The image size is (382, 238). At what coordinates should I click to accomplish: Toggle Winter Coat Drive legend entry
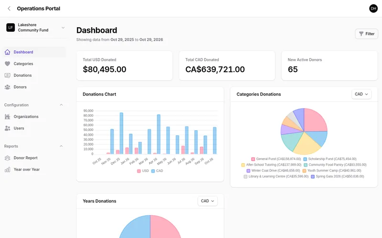(273, 171)
